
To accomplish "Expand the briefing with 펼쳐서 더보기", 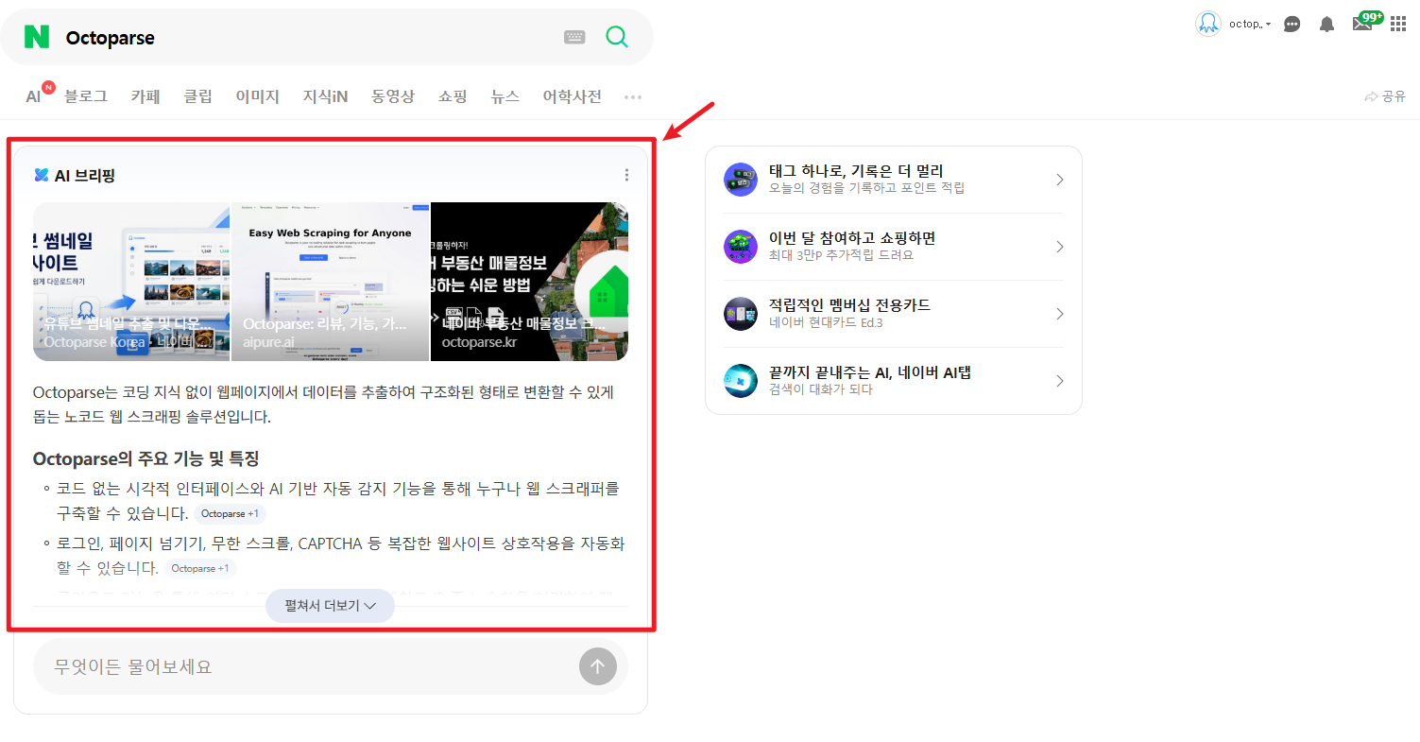I will pos(330,605).
